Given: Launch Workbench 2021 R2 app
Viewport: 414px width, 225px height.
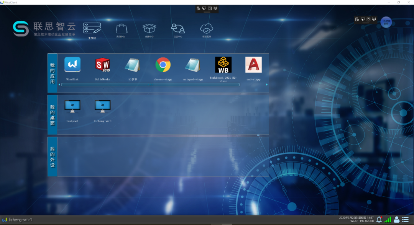Looking at the screenshot, I should click(223, 65).
